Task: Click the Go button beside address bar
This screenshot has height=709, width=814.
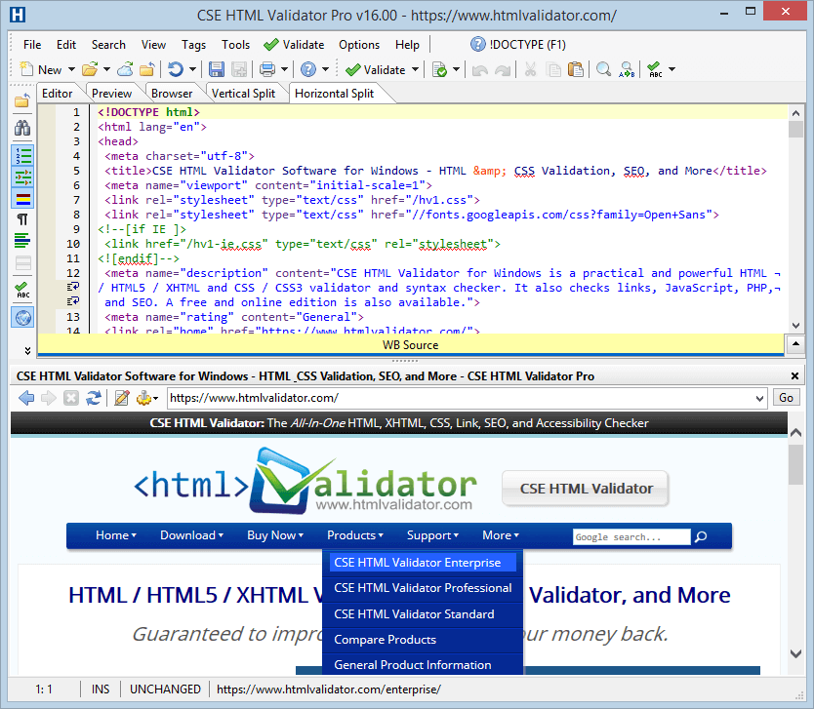Action: 786,398
